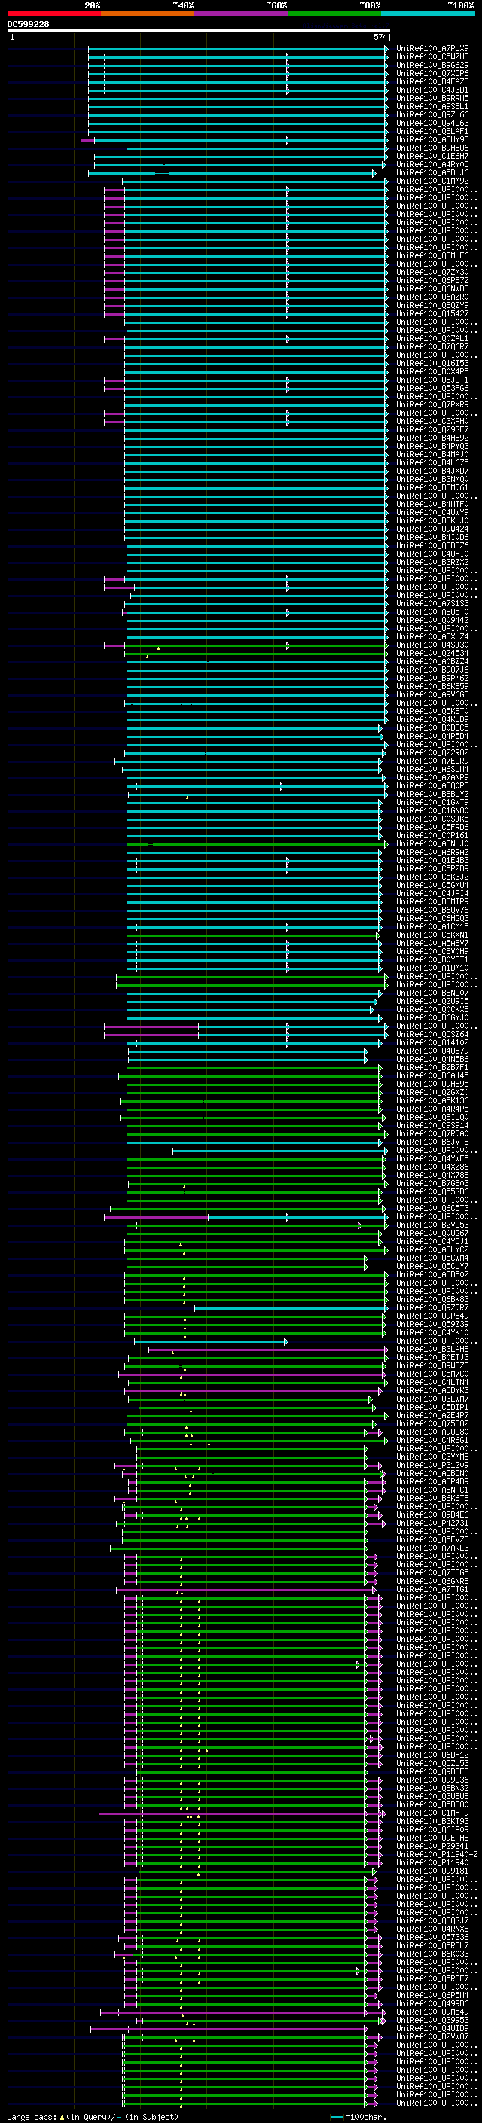This screenshot has height=2123, width=482.
Task: Select the UniRef100_P31209 label
Action: (432, 1465)
